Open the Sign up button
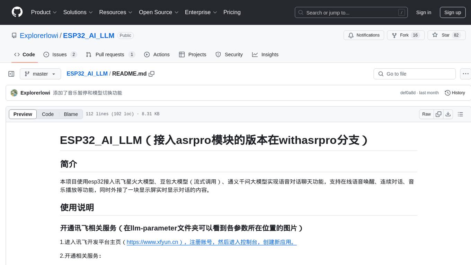 (453, 12)
